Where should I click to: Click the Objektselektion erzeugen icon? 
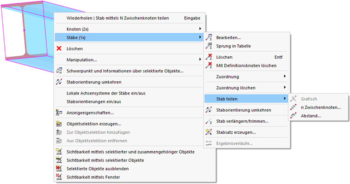click(x=59, y=124)
